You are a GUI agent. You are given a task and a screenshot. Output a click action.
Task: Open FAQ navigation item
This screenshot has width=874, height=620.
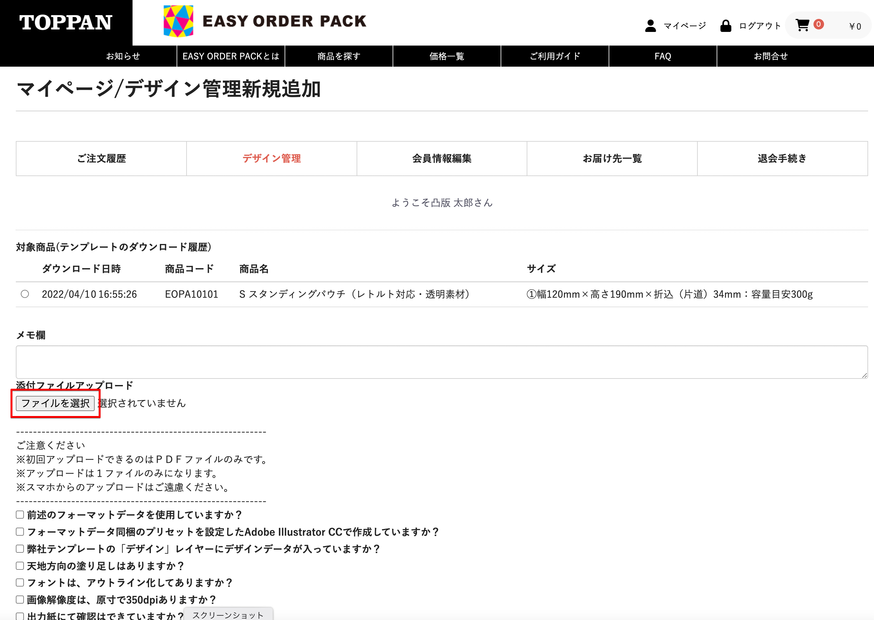click(663, 56)
